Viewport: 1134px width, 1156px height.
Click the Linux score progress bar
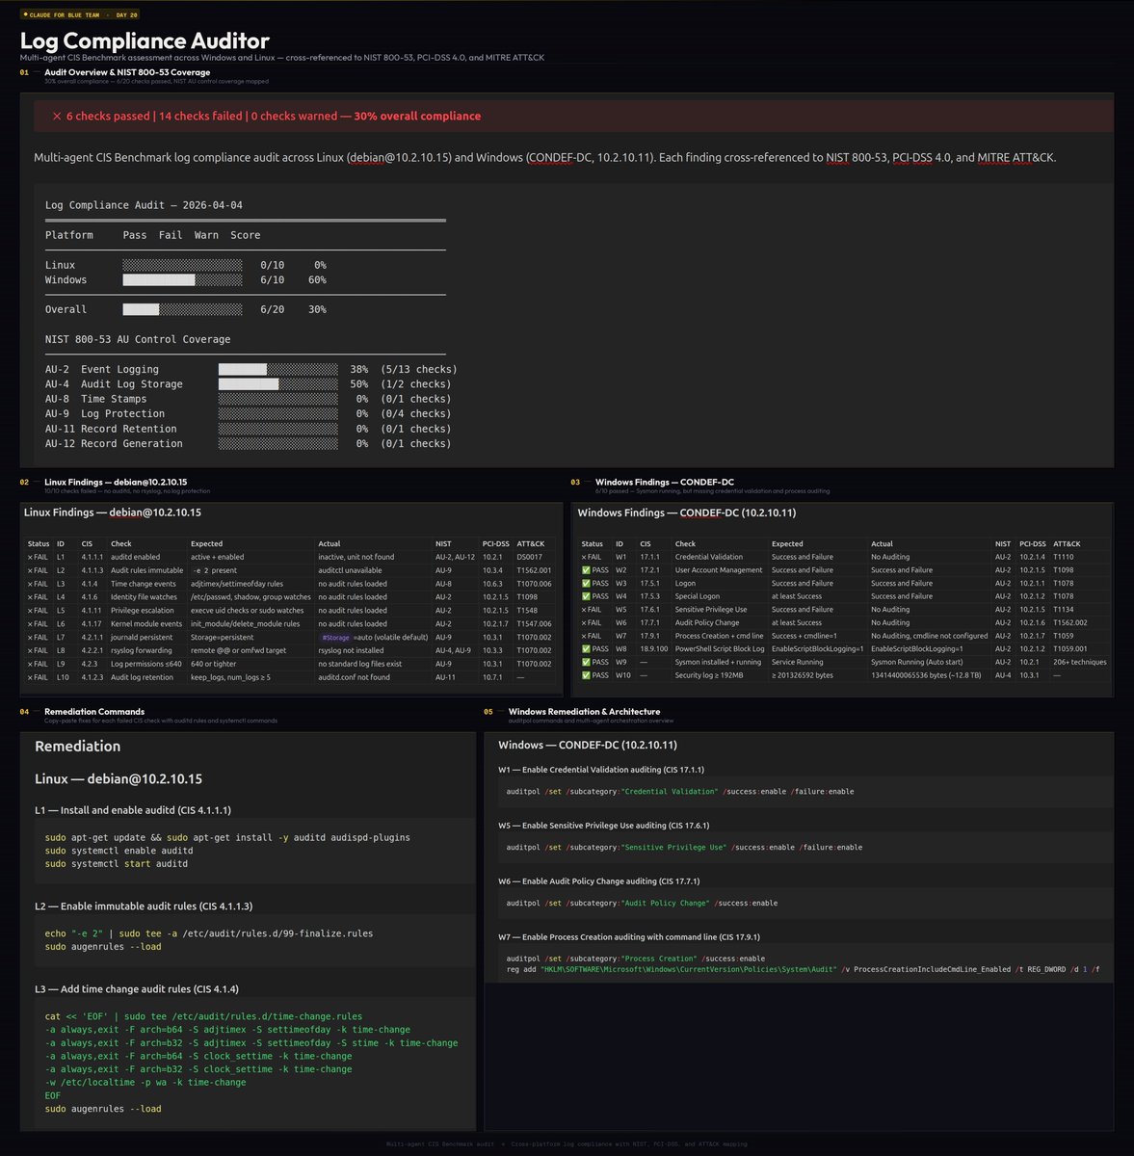click(x=182, y=265)
